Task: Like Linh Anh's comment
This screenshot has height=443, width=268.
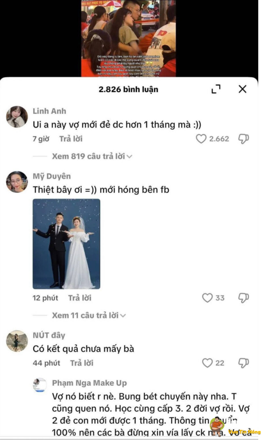Action: coord(201,139)
